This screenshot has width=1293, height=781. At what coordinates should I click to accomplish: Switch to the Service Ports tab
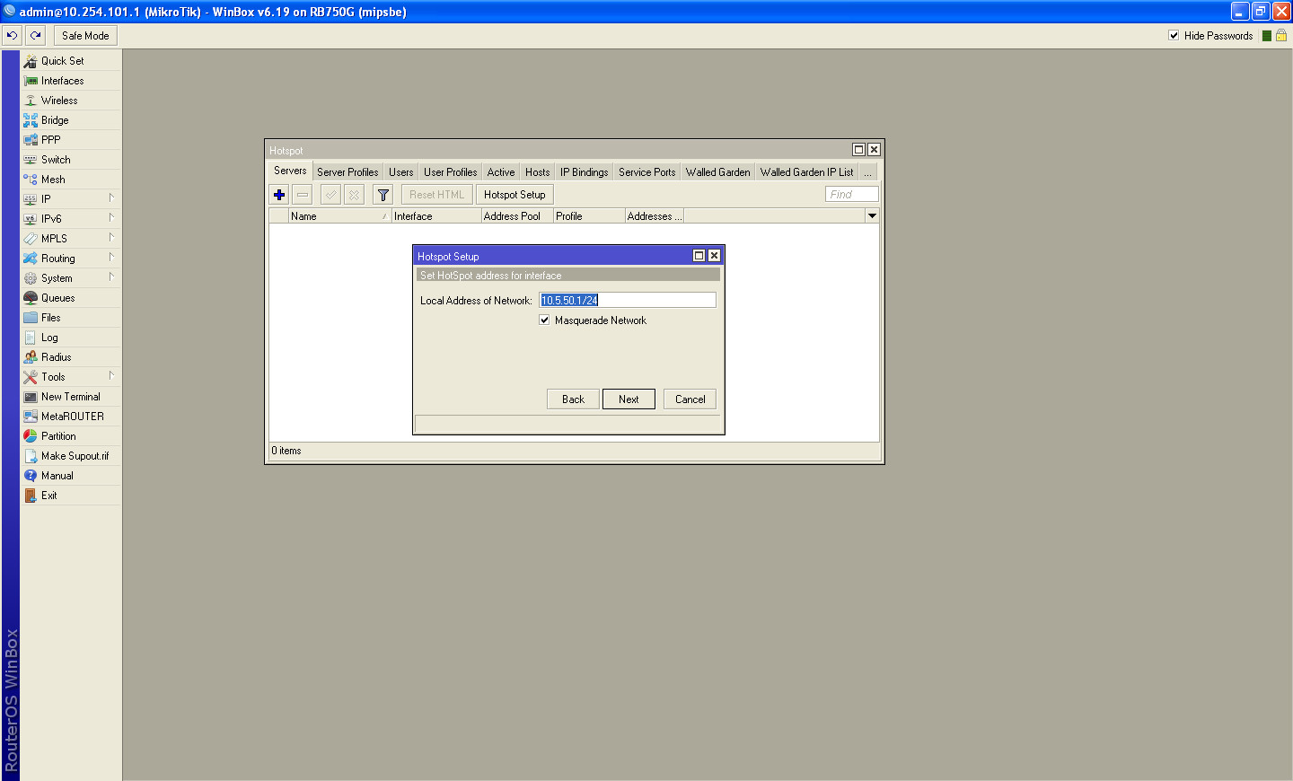point(646,172)
